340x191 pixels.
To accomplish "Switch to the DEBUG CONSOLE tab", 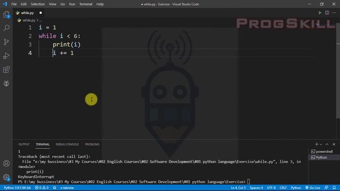I will pos(67,144).
